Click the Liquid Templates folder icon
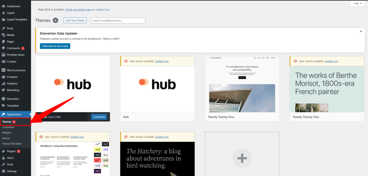This screenshot has height=176, width=368. tap(3, 19)
